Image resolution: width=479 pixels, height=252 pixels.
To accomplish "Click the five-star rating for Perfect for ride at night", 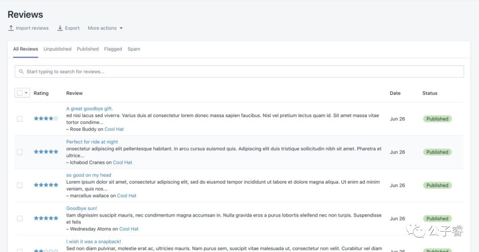I will coord(46,151).
